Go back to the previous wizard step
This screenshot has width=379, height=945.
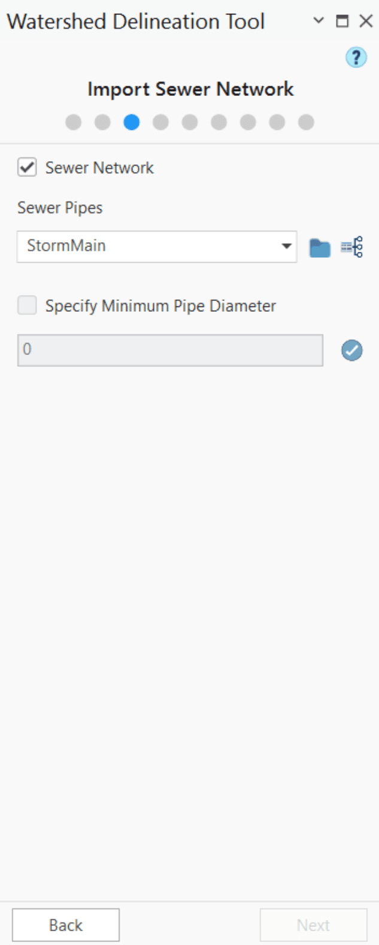point(66,925)
